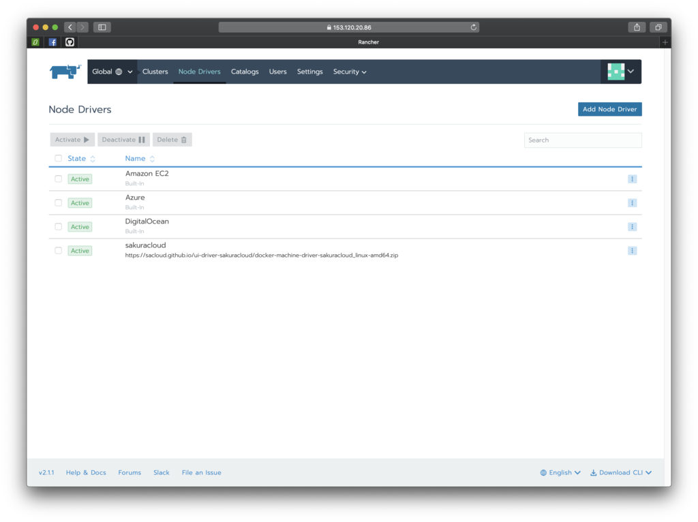Click the Amazon EC2 driver name
The width and height of the screenshot is (698, 522).
point(147,174)
